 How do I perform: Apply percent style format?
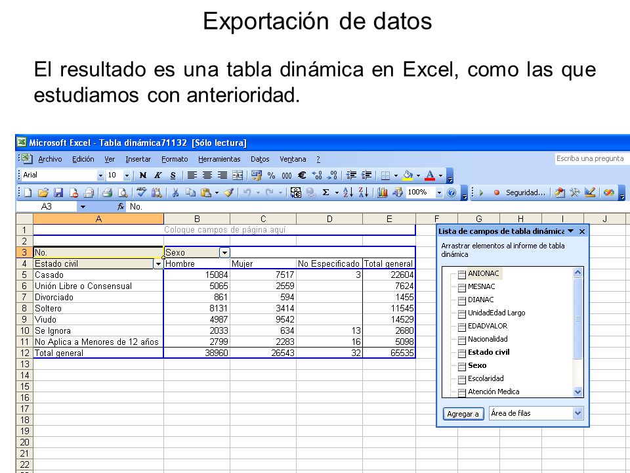(x=272, y=175)
